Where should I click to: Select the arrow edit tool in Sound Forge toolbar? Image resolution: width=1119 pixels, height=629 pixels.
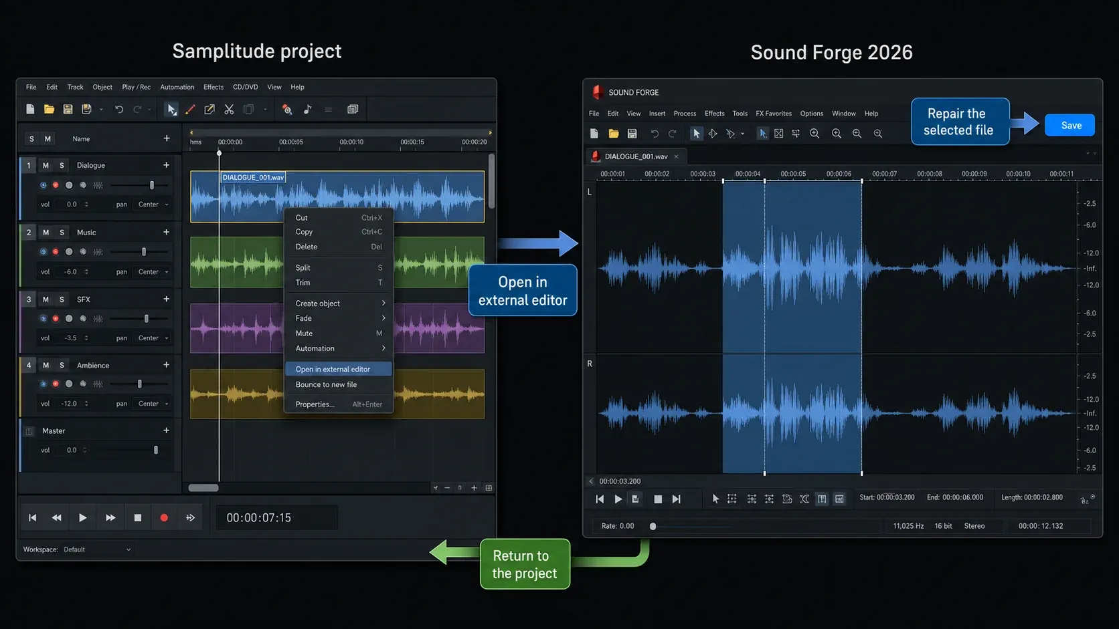[696, 134]
